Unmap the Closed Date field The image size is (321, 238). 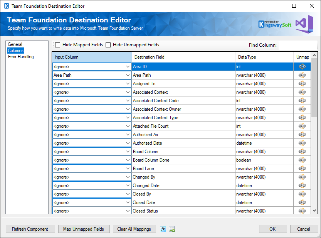pos(302,203)
